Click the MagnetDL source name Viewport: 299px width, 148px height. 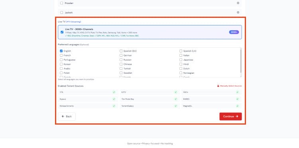tap(188, 106)
